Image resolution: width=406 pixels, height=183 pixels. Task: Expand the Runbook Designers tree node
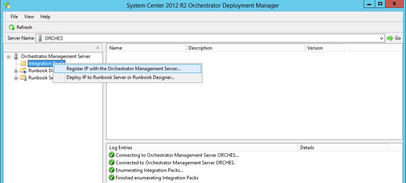coord(16,71)
